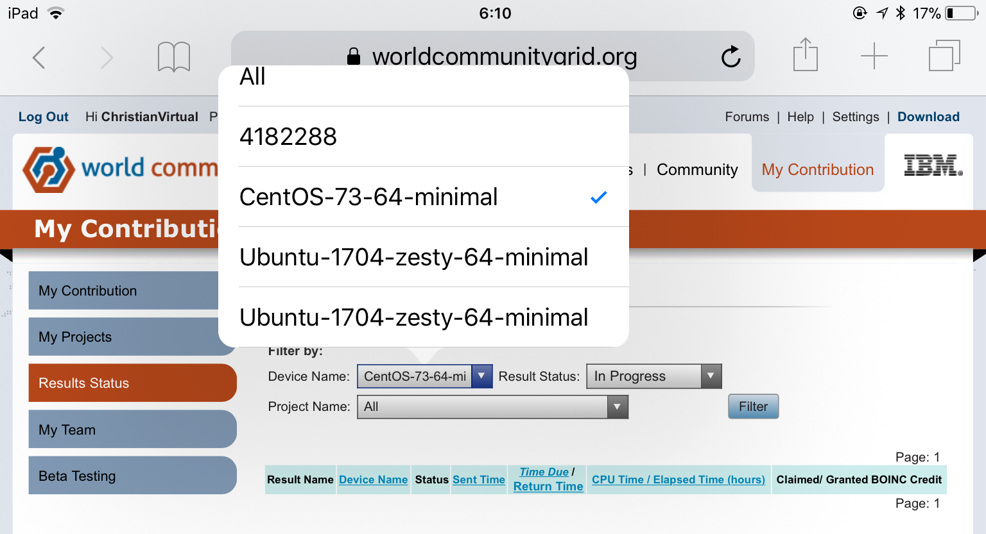Open the Safari bookmarks book icon
Viewport: 986px width, 534px height.
click(x=173, y=58)
